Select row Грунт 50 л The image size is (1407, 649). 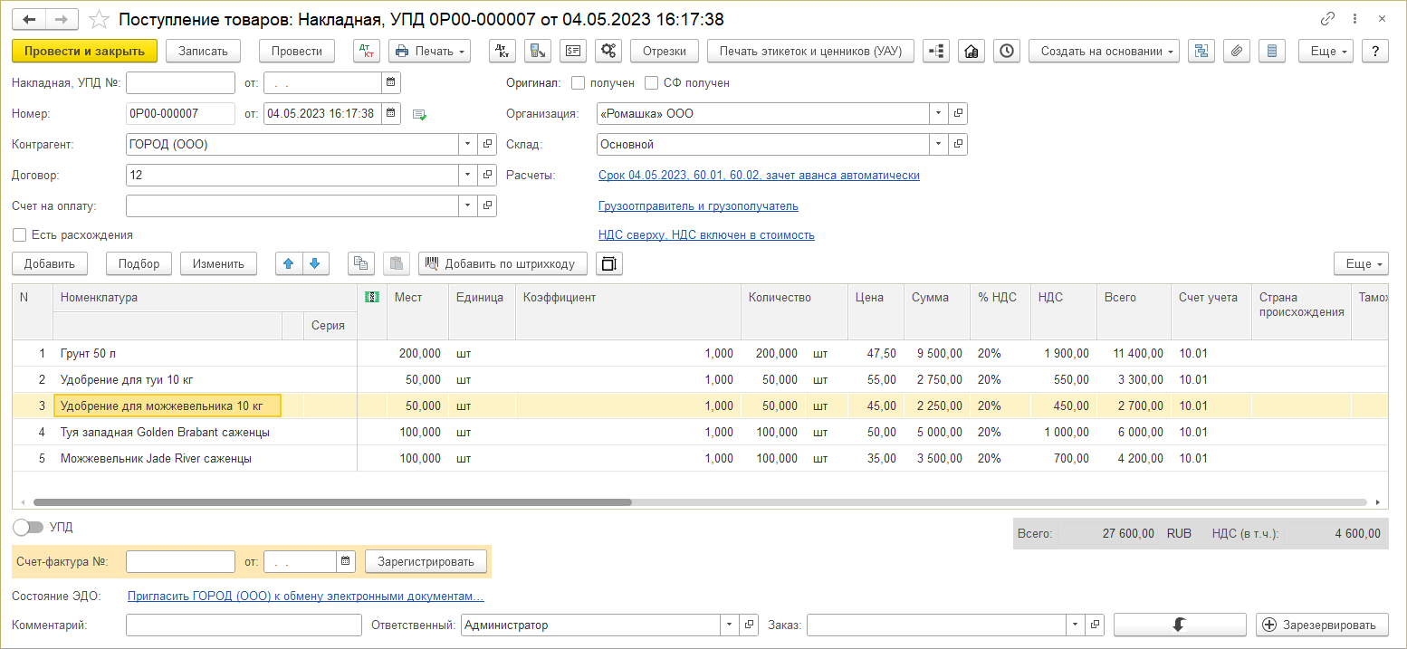pyautogui.click(x=700, y=353)
